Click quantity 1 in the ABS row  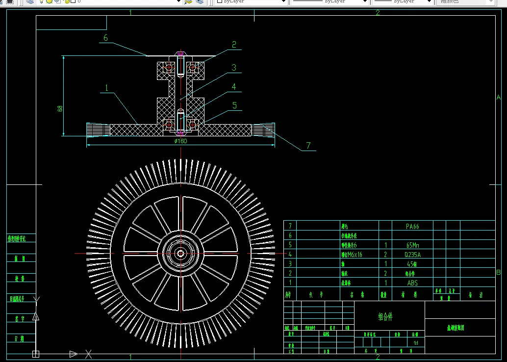coord(385,283)
